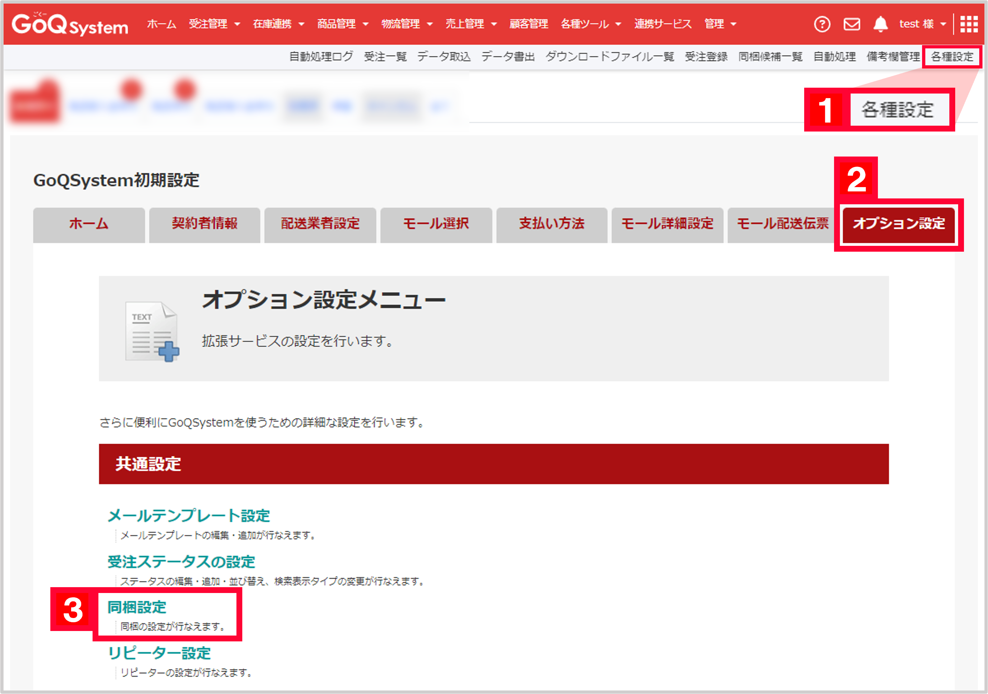Expand the 各種ツール dropdown menu
This screenshot has height=694, width=988.
(x=591, y=24)
